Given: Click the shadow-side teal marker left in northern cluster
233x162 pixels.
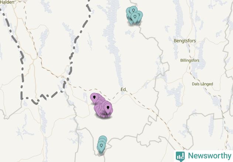Looking at the screenshot, I should (x=128, y=15).
